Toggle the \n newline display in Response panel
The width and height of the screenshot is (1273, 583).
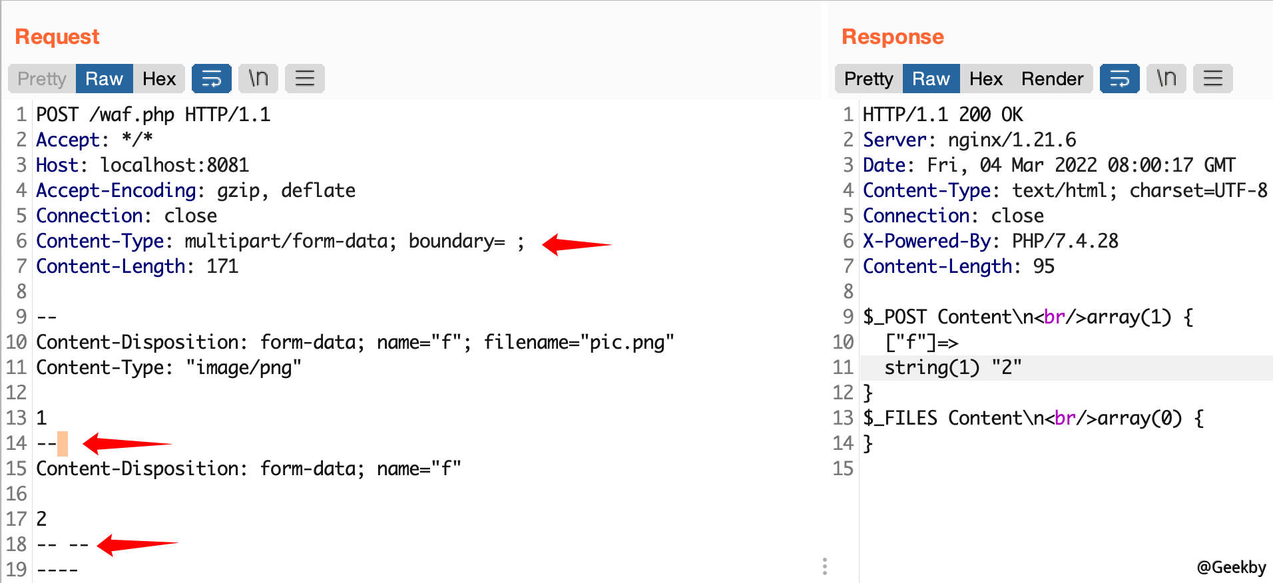[1166, 79]
